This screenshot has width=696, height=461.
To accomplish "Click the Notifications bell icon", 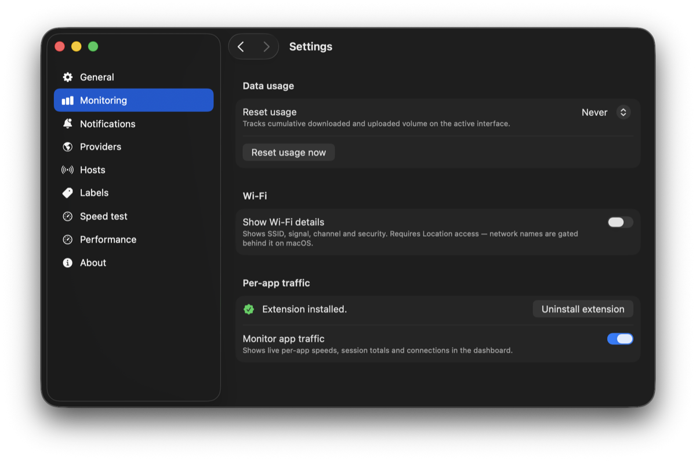I will point(68,123).
